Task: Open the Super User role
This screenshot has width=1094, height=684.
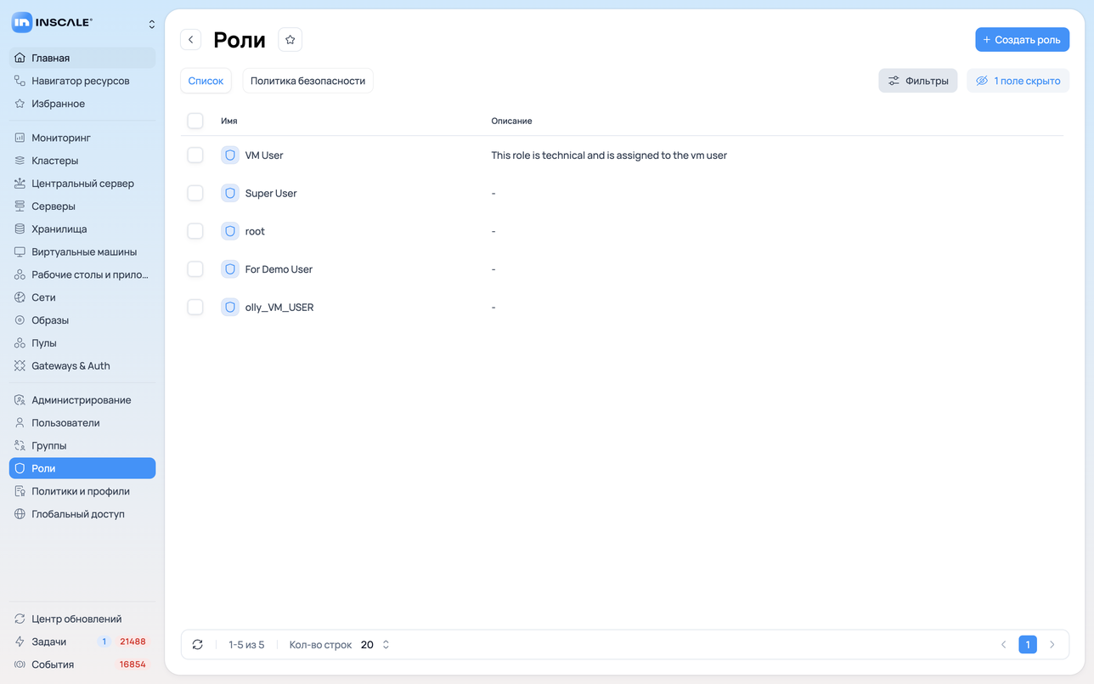Action: pyautogui.click(x=271, y=193)
